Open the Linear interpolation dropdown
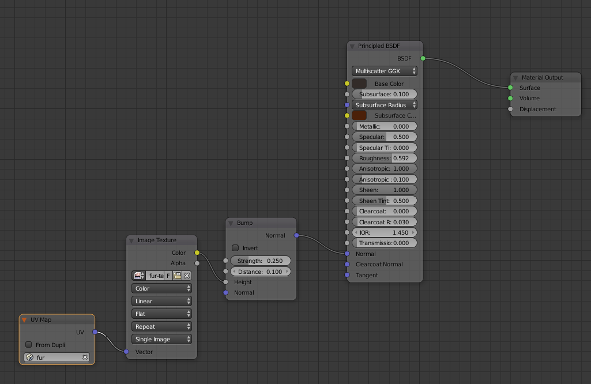 (161, 301)
